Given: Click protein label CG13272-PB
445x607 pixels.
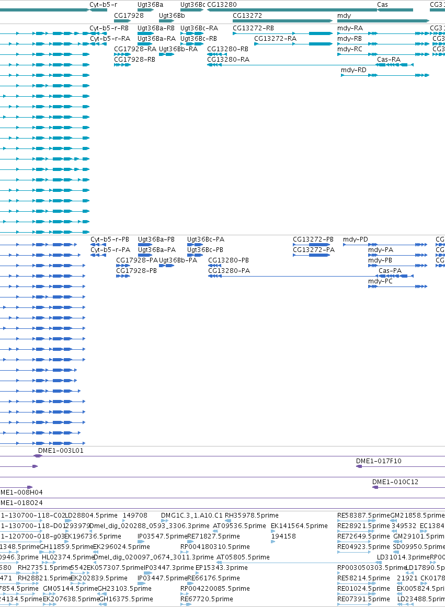Looking at the screenshot, I should (313, 239).
